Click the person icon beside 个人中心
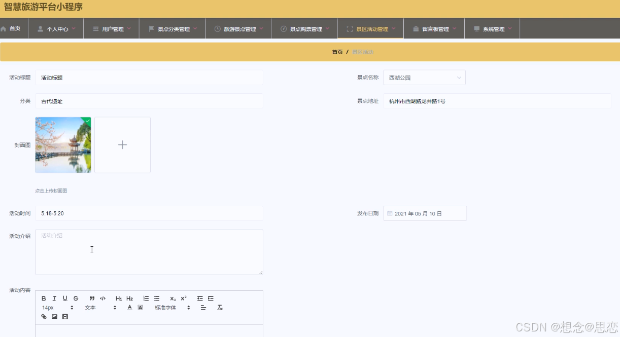Screen dimensions: 620x337 coord(41,29)
